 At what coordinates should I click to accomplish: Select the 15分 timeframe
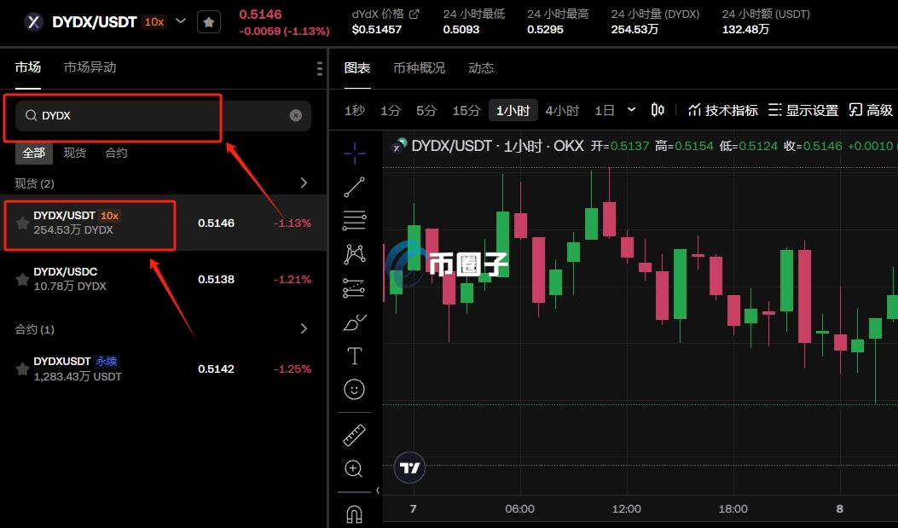466,110
